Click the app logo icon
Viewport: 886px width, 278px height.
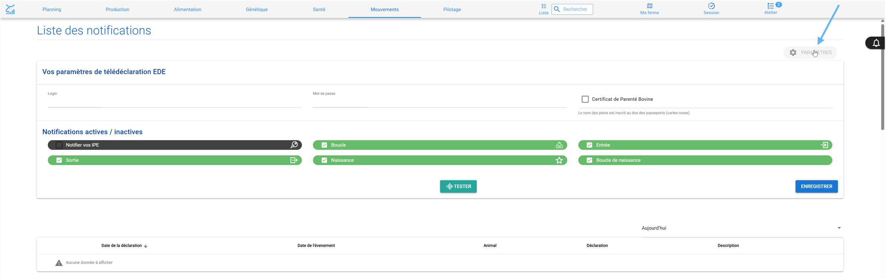pyautogui.click(x=10, y=9)
